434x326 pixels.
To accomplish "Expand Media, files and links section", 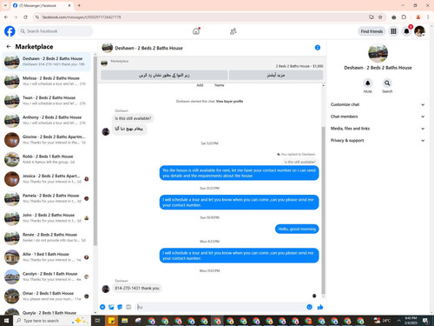I will point(378,129).
